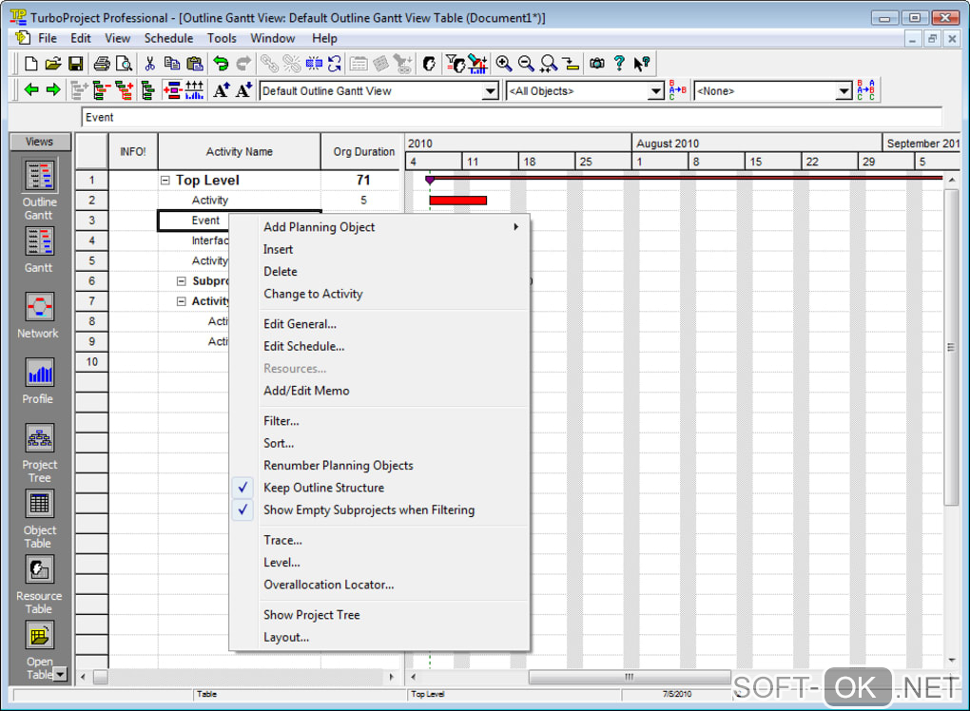Click the Activity Name column header

pos(240,151)
